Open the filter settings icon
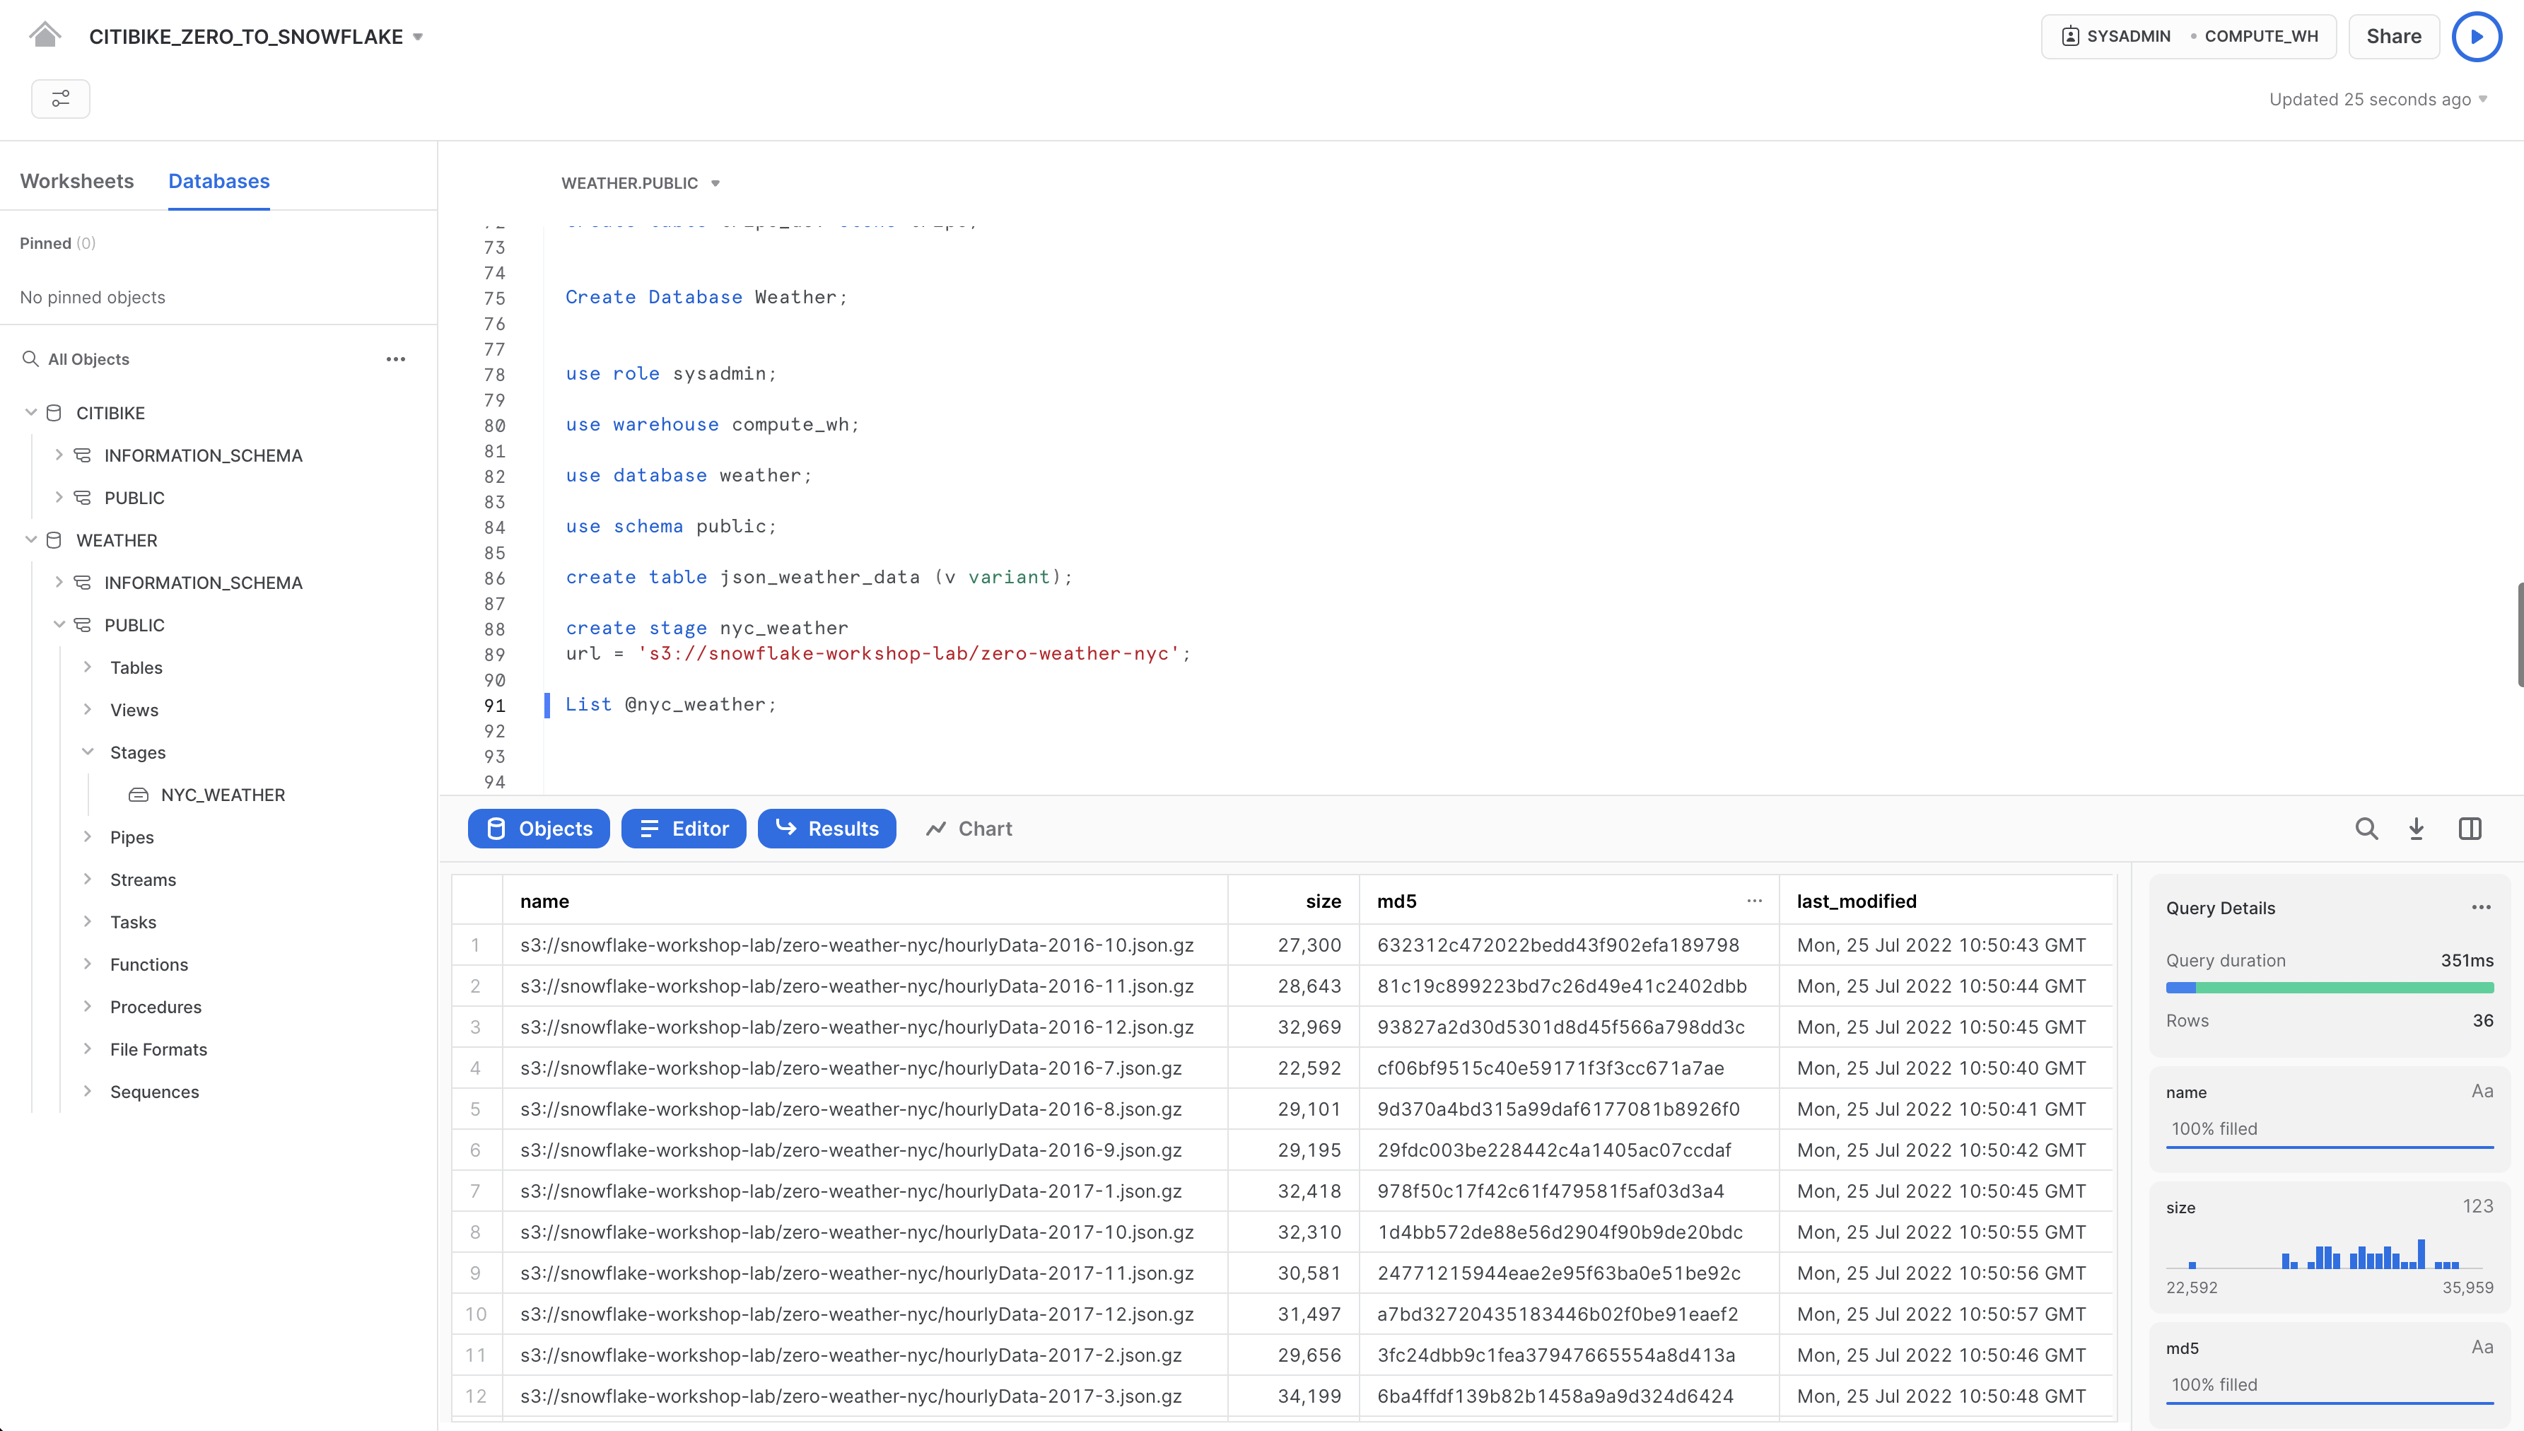This screenshot has height=1431, width=2524. [61, 98]
